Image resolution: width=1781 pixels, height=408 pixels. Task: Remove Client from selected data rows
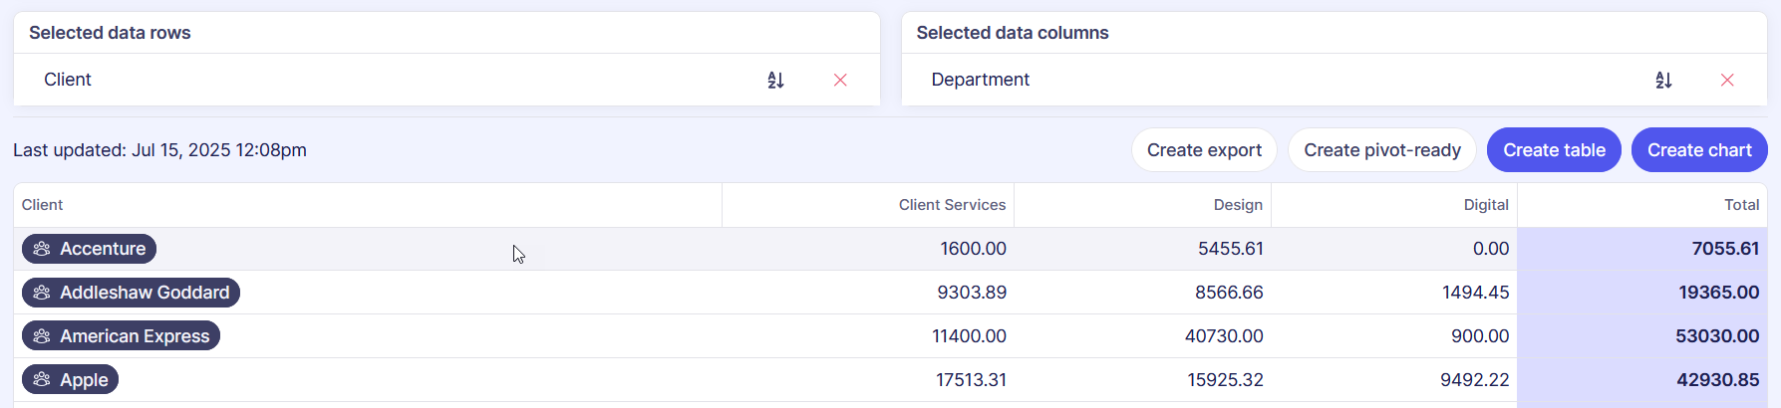(x=840, y=81)
